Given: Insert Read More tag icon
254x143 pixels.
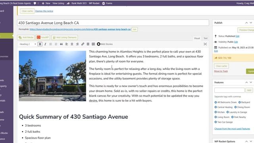Looking at the screenshot, I should tap(88, 44).
